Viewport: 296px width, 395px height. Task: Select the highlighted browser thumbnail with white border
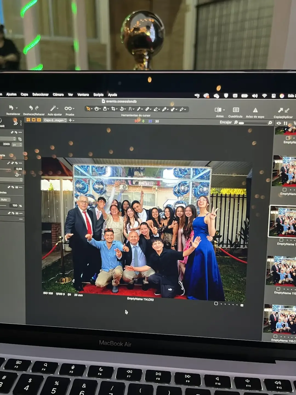point(282,221)
